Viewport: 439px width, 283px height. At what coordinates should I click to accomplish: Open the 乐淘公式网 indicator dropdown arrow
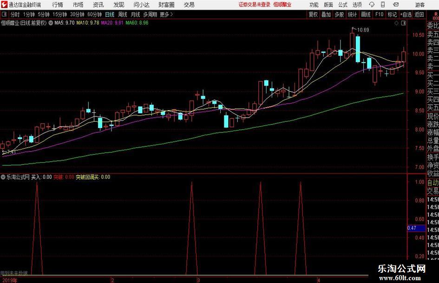(3, 177)
